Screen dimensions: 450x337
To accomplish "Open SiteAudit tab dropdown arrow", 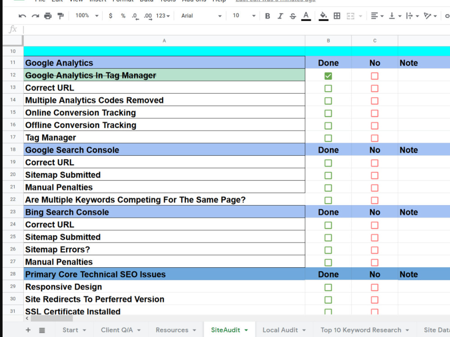I will tap(246, 330).
